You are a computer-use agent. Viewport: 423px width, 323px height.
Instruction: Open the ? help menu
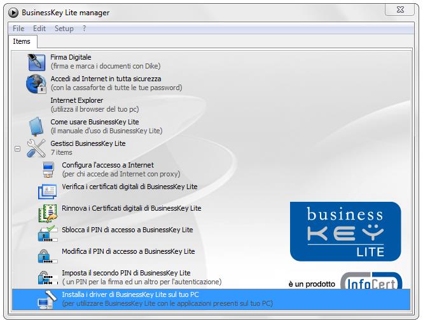[x=84, y=29]
